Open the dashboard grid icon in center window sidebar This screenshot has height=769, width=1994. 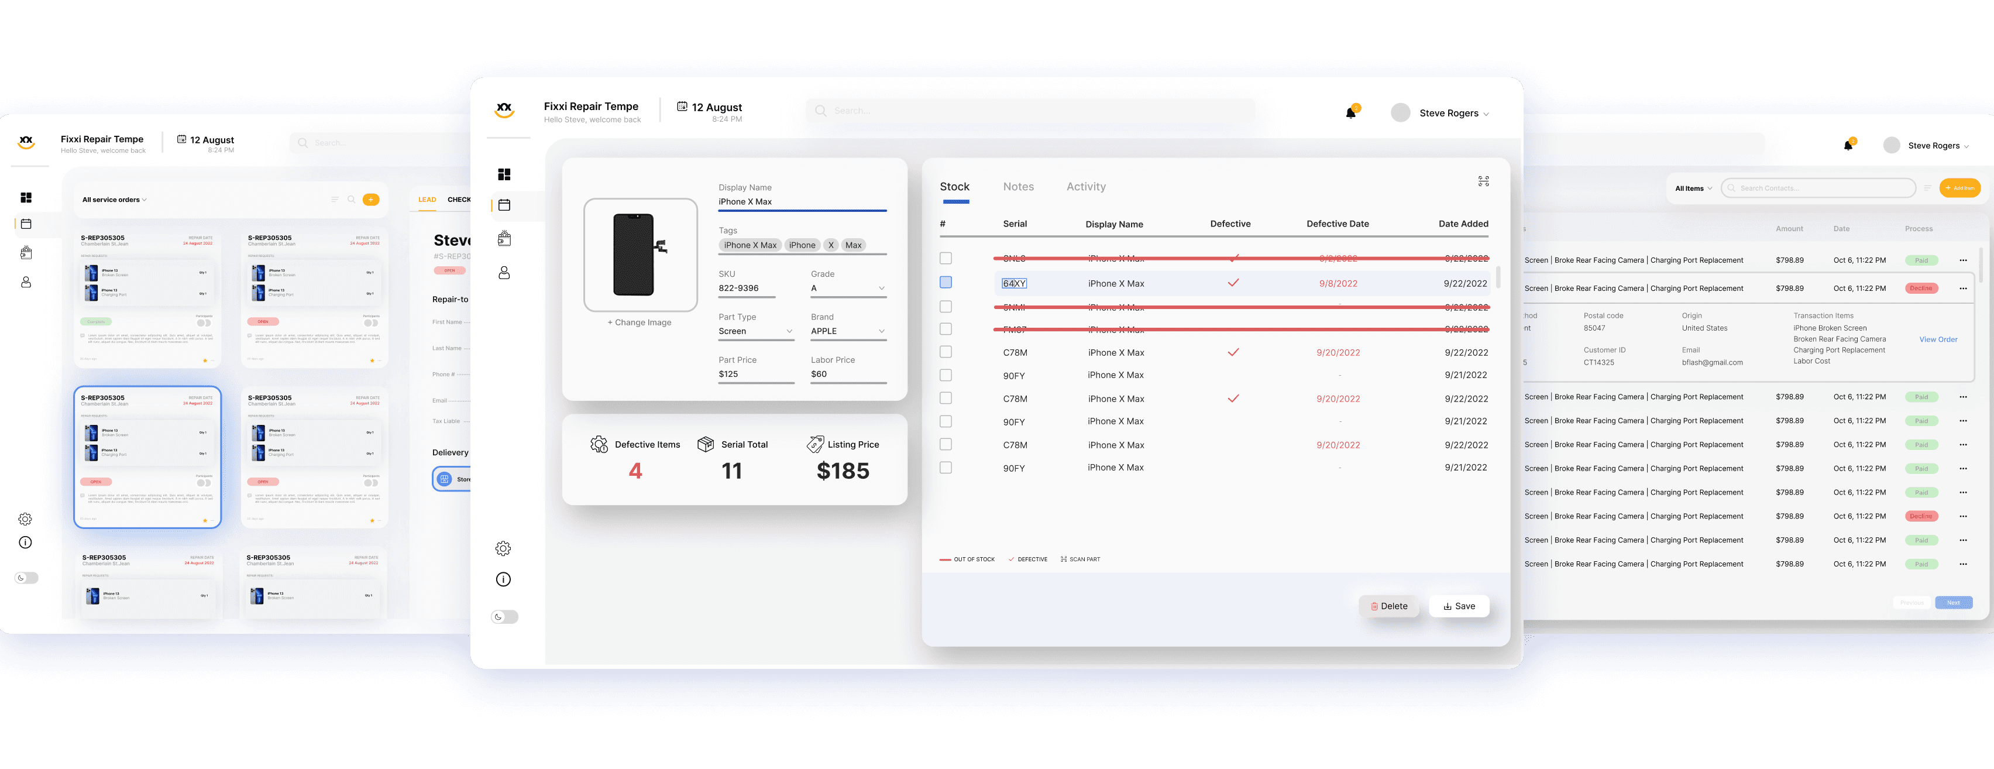[504, 174]
